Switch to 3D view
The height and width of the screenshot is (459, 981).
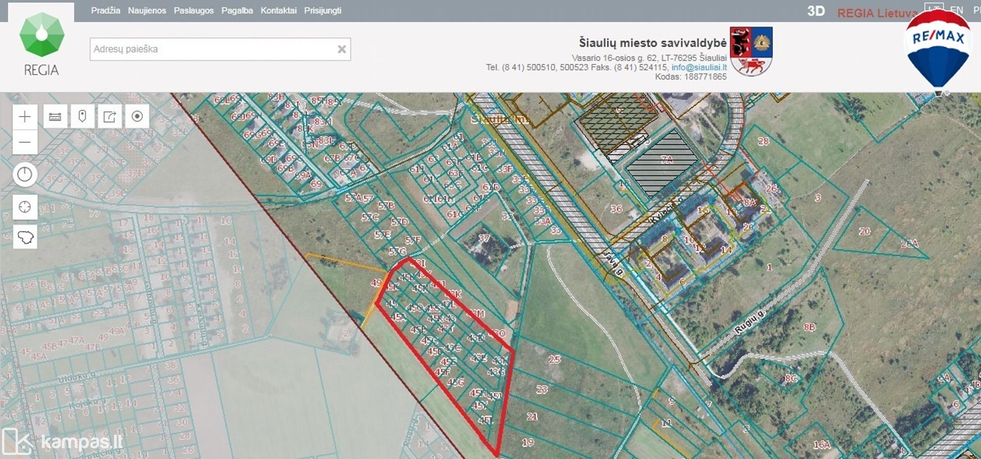coord(816,11)
